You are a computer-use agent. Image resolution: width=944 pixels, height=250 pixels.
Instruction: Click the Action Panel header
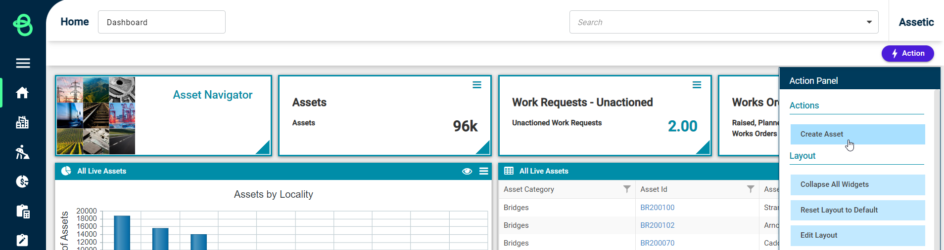[x=860, y=79]
